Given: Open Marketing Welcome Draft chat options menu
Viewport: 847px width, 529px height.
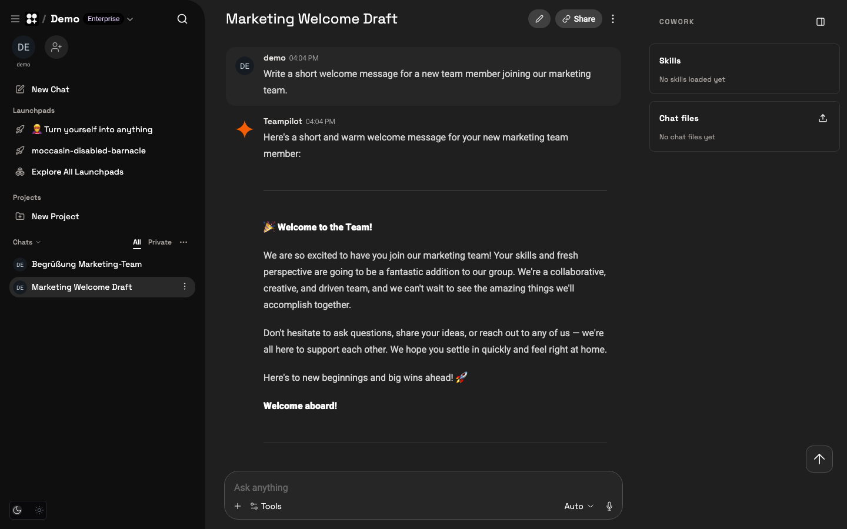Looking at the screenshot, I should [x=185, y=287].
